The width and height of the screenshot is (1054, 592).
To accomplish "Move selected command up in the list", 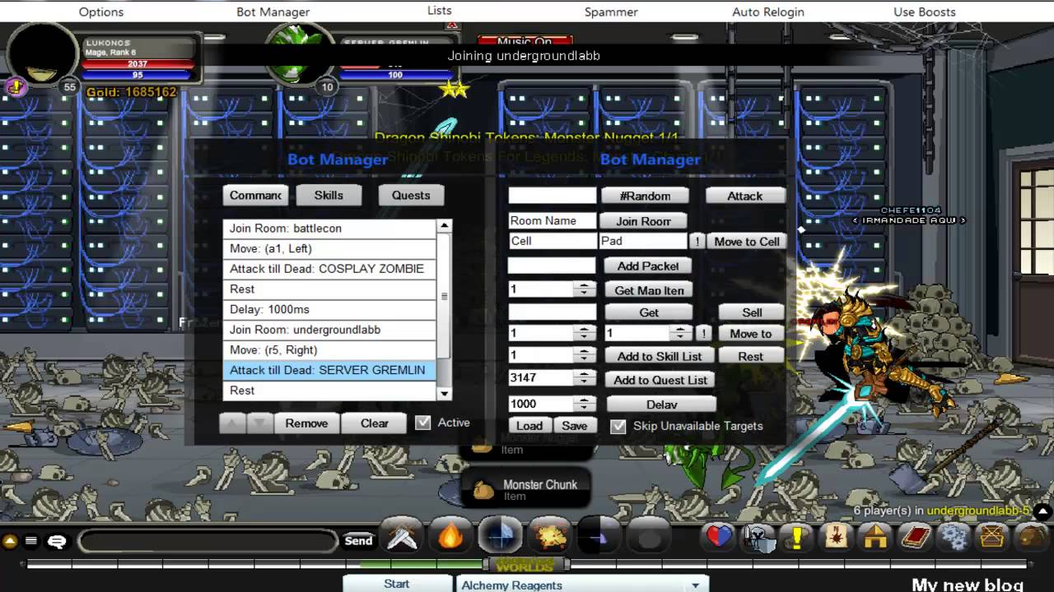I will point(233,423).
